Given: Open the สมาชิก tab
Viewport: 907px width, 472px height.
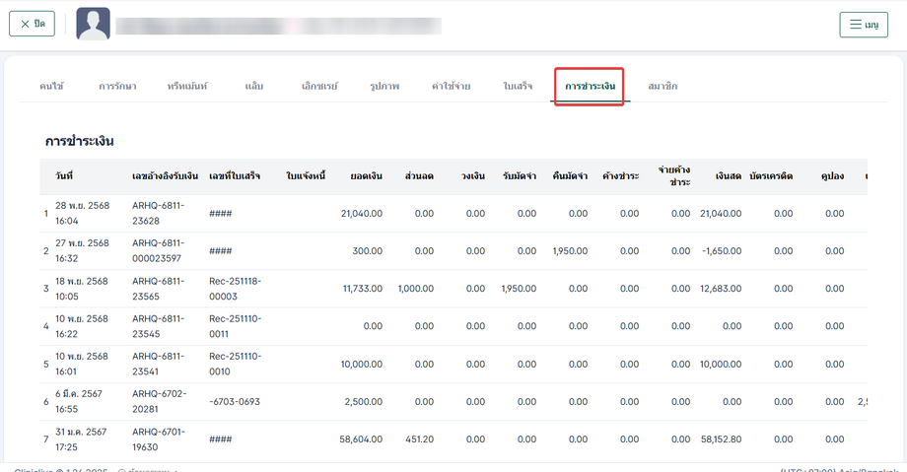Looking at the screenshot, I should 663,87.
